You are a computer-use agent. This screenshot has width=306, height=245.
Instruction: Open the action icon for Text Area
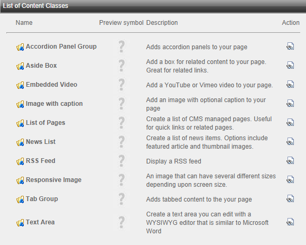point(290,222)
